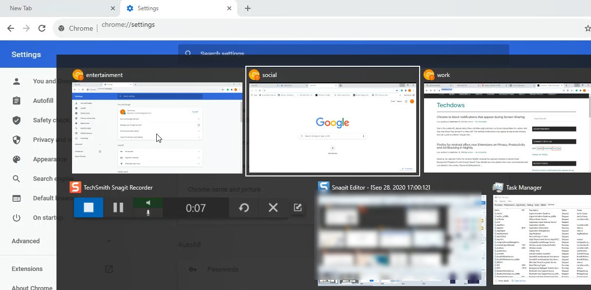Click the Task Manager app icon
Image resolution: width=591 pixels, height=290 pixels.
click(498, 187)
